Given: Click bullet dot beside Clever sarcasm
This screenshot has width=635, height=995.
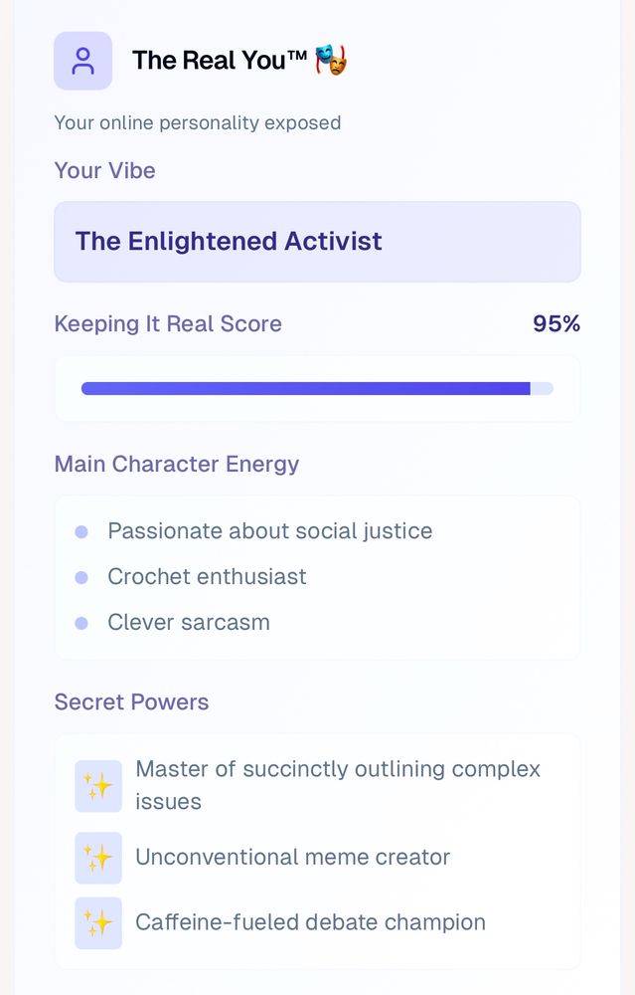Looking at the screenshot, I should (x=81, y=623).
